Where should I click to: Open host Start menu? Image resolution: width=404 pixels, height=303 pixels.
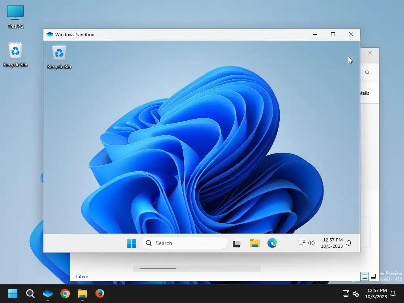coord(13,294)
